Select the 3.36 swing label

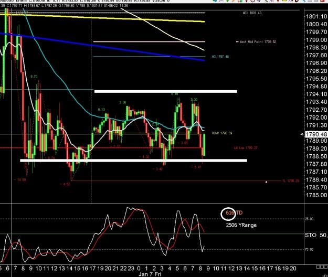pyautogui.click(x=123, y=102)
